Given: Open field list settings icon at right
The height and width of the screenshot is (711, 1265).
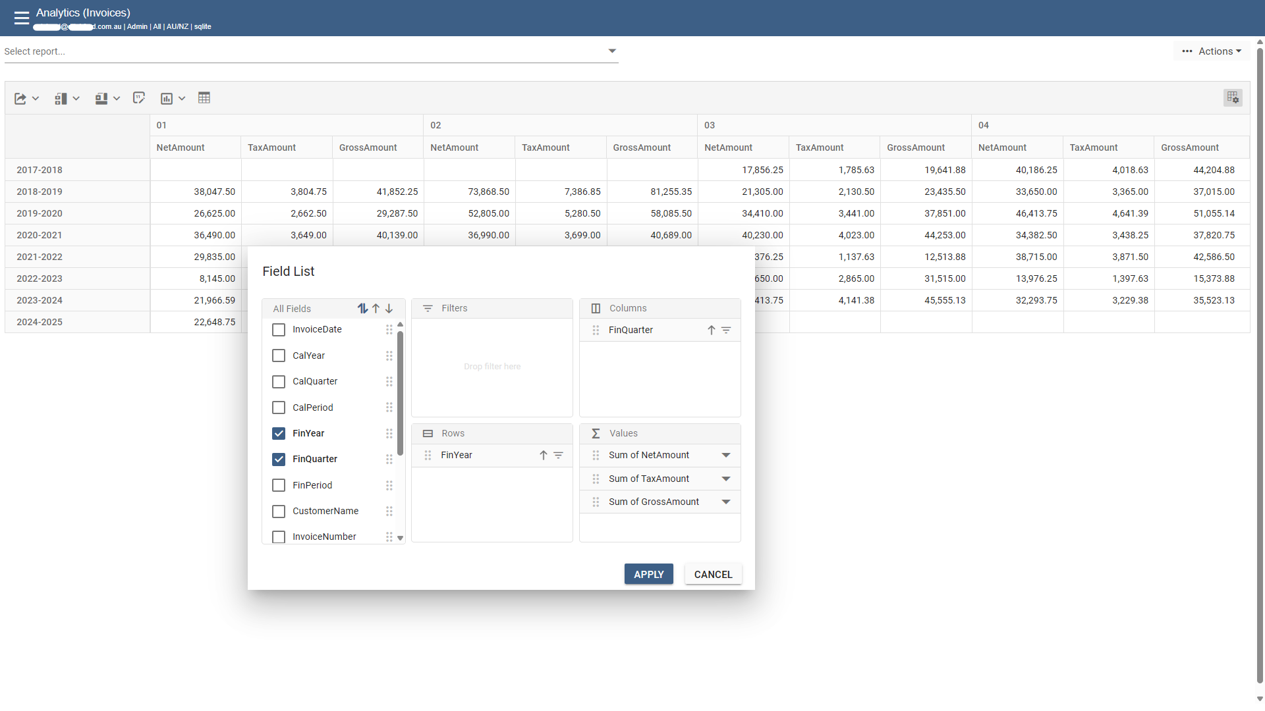Looking at the screenshot, I should [1233, 98].
